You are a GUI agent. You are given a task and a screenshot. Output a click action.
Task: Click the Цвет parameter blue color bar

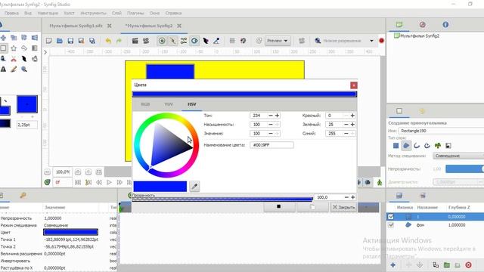pyautogui.click(x=70, y=232)
